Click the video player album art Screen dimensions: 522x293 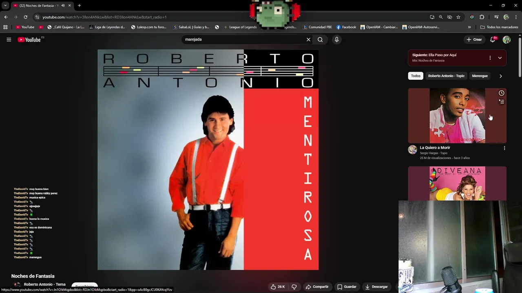(x=208, y=160)
